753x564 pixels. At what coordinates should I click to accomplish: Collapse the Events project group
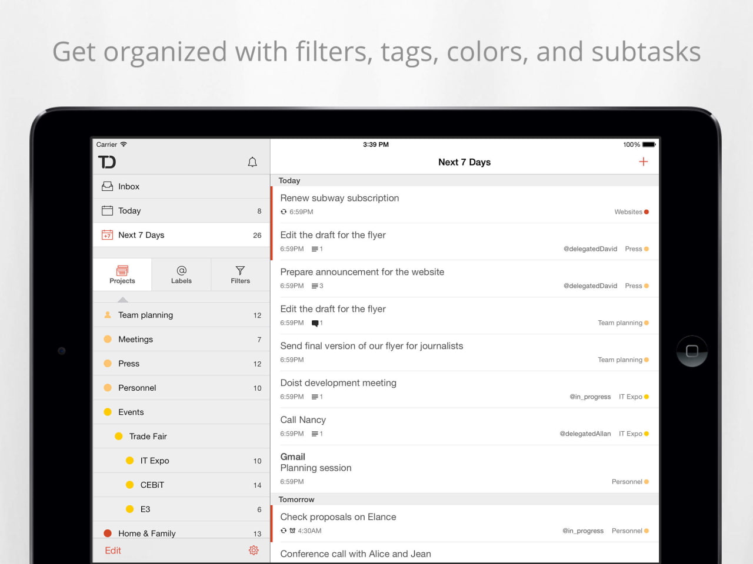[131, 412]
